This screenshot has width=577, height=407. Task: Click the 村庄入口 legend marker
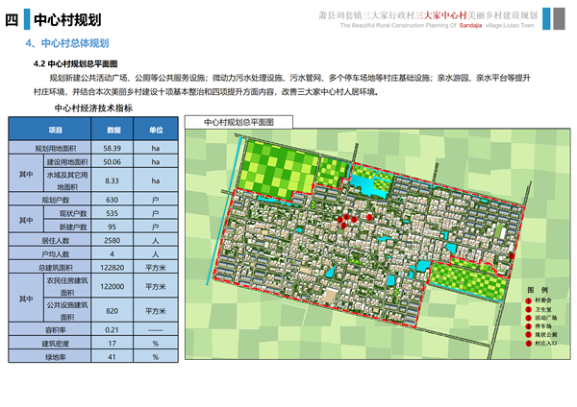pyautogui.click(x=529, y=344)
